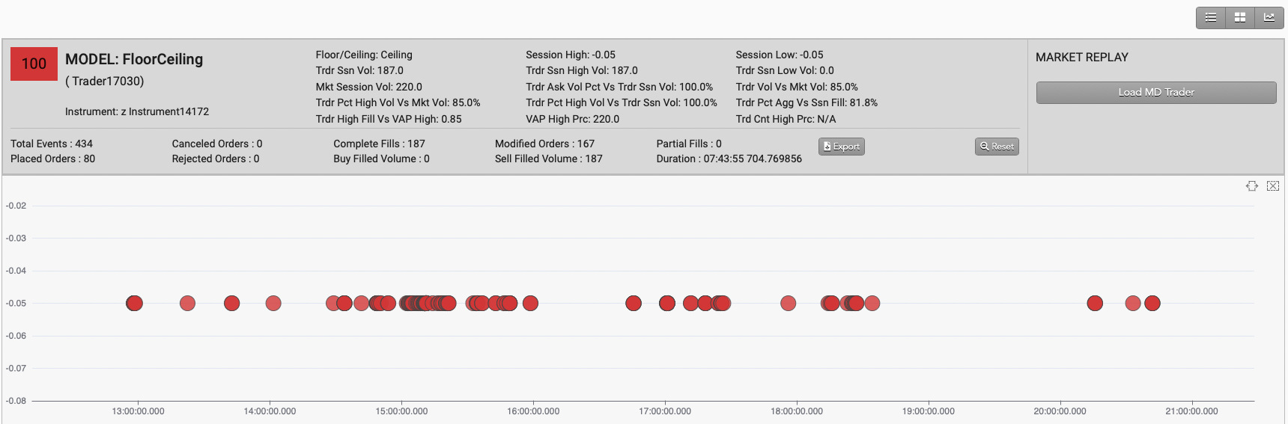Click the horizontal zoom toggle icon above chart
Viewport: 1288px width, 424px height.
point(1252,186)
